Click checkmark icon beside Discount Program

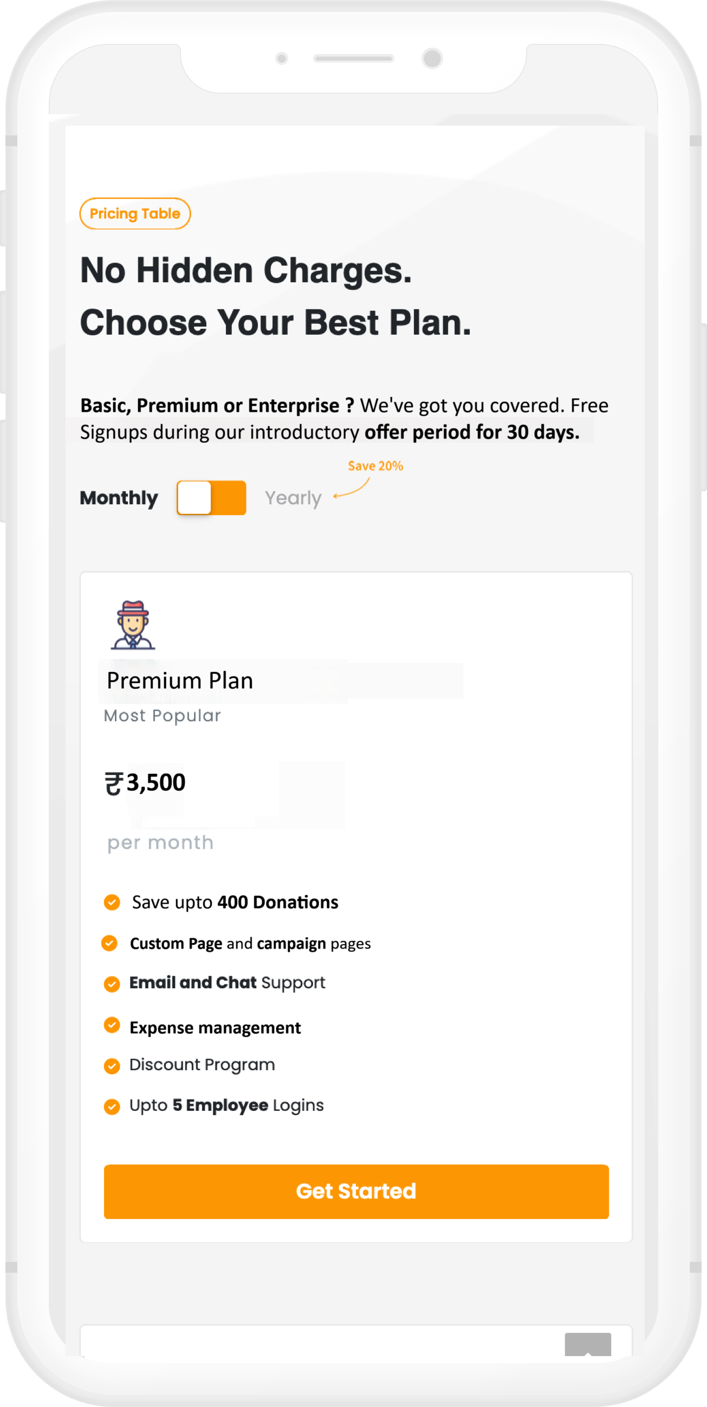pyautogui.click(x=112, y=1066)
